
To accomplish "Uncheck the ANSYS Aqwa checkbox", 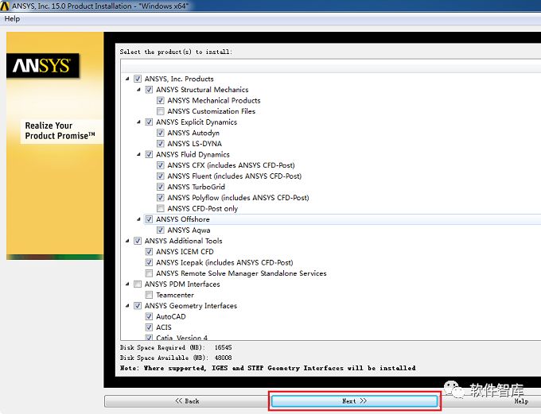I will pyautogui.click(x=161, y=230).
